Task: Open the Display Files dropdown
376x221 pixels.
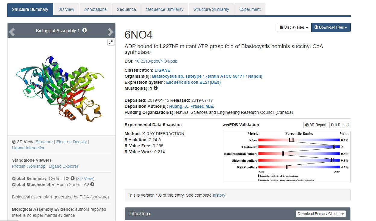Action: coord(294,27)
